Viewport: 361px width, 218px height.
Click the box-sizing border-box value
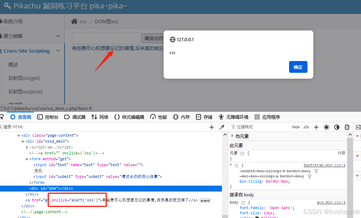(278, 181)
